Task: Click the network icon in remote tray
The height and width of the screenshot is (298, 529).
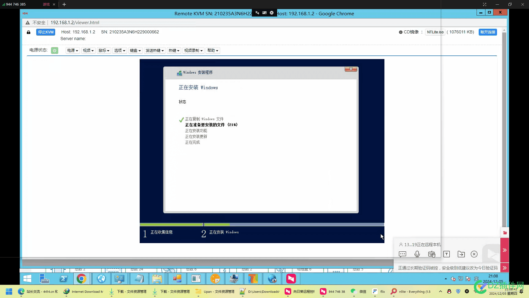Action: (x=461, y=279)
